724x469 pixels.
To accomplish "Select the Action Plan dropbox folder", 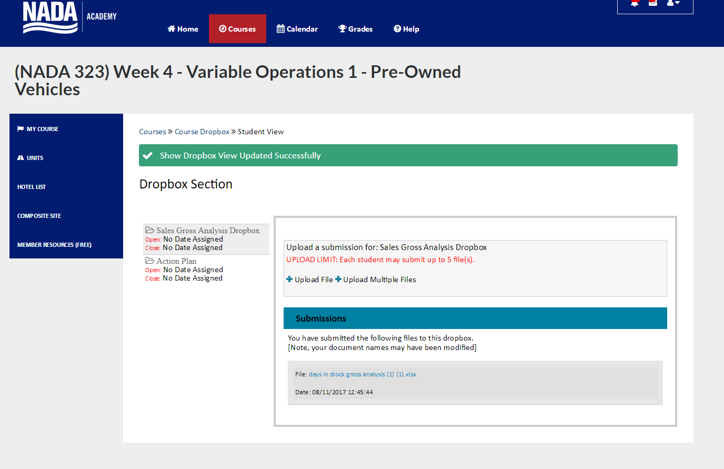I will [x=176, y=261].
